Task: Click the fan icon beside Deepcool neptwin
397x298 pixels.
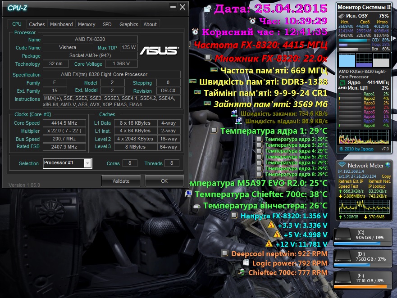Action: tap(224, 253)
